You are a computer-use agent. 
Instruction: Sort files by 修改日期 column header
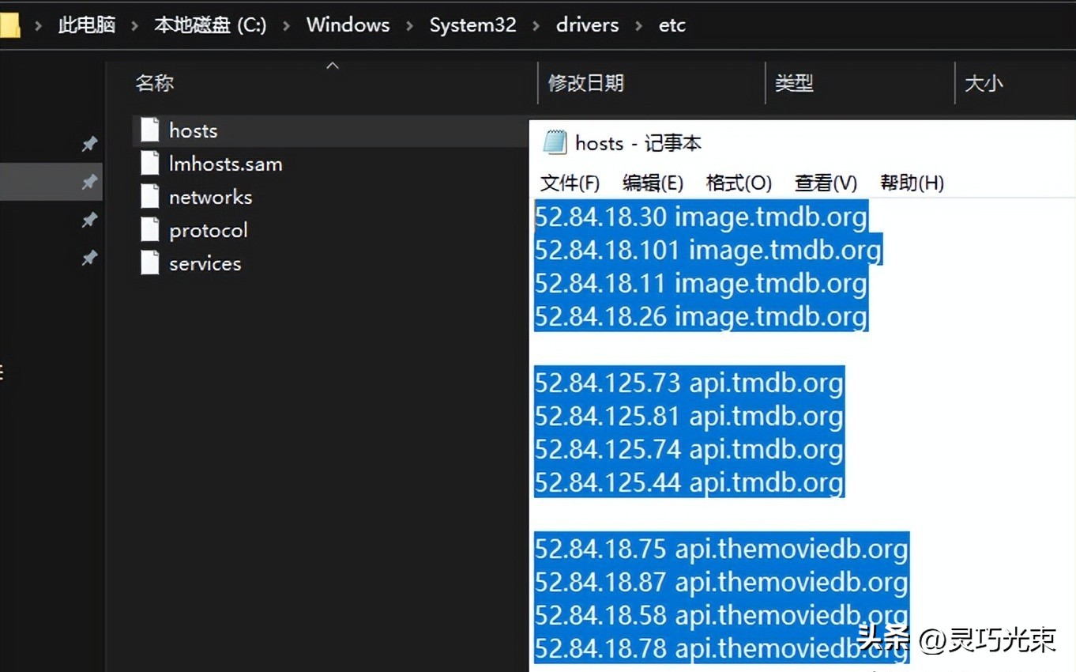(586, 82)
